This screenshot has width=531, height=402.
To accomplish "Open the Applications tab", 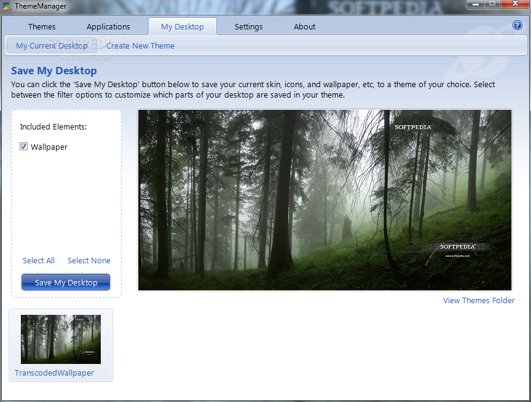I will pyautogui.click(x=108, y=27).
